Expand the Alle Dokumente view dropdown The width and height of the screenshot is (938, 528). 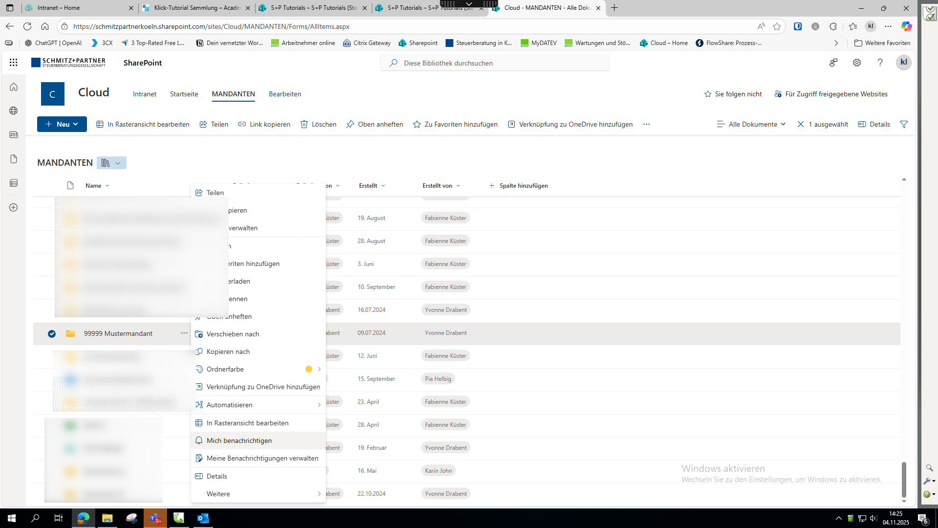751,124
